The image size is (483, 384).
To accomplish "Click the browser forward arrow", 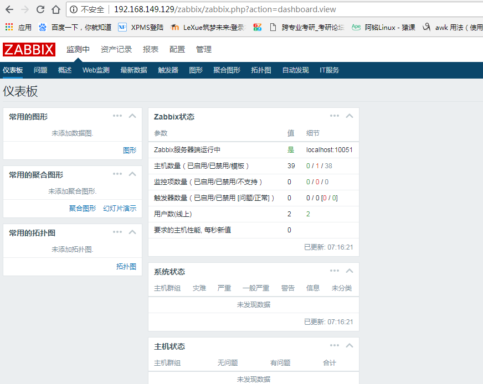I will (x=25, y=9).
